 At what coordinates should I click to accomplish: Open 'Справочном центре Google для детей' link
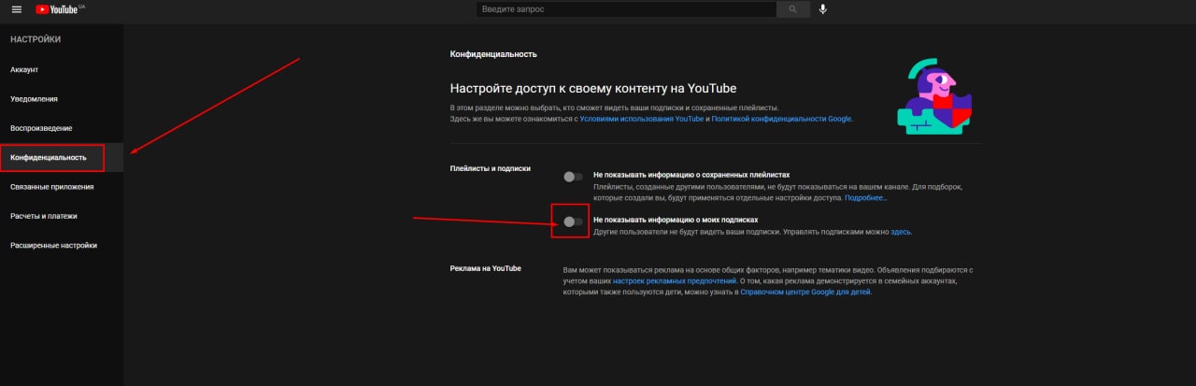(804, 292)
